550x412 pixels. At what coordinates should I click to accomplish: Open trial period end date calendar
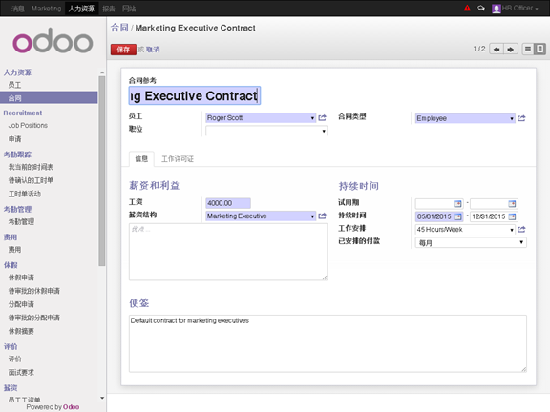(512, 203)
